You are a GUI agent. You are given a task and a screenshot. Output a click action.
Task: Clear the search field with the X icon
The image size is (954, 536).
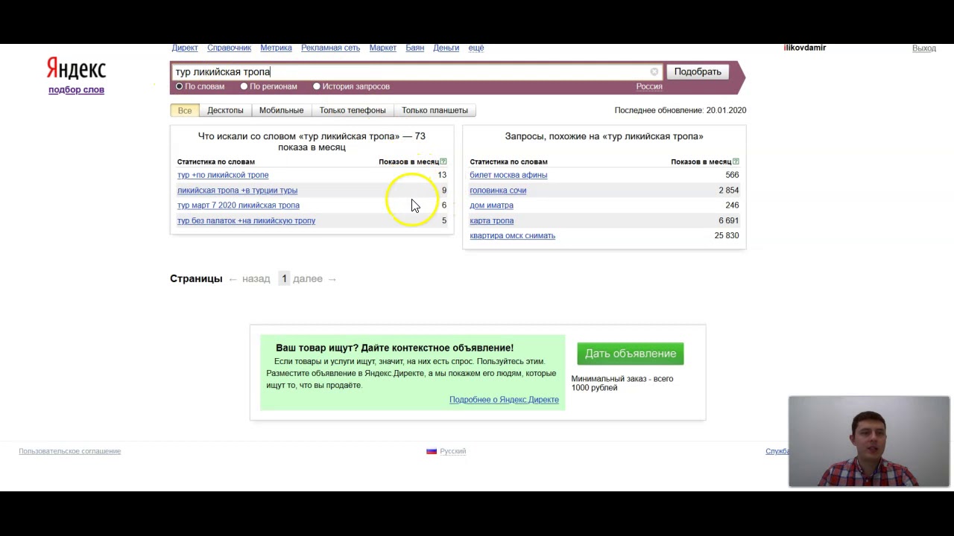(x=654, y=71)
